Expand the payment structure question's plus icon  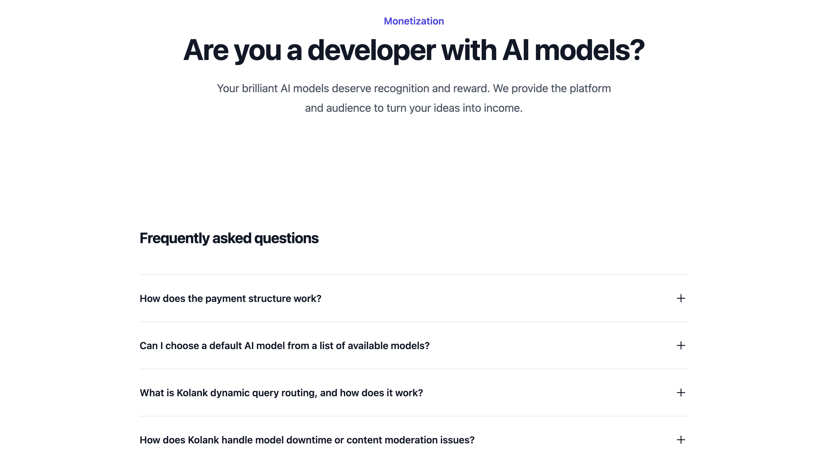click(x=680, y=298)
